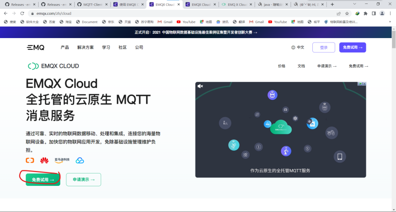Click the 申请演示 outlined button
Screen dimensions: 396x212
point(84,179)
